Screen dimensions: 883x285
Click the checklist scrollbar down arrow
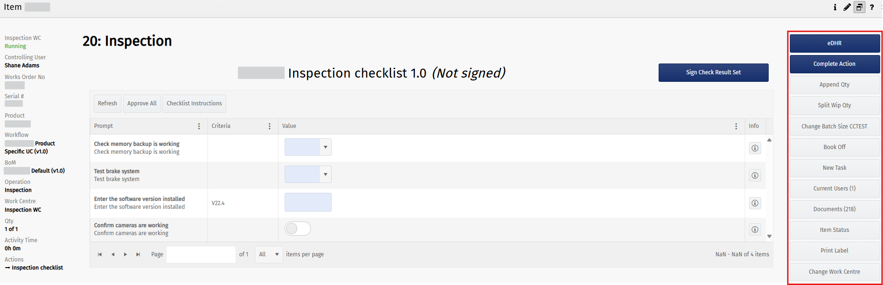[x=769, y=236]
